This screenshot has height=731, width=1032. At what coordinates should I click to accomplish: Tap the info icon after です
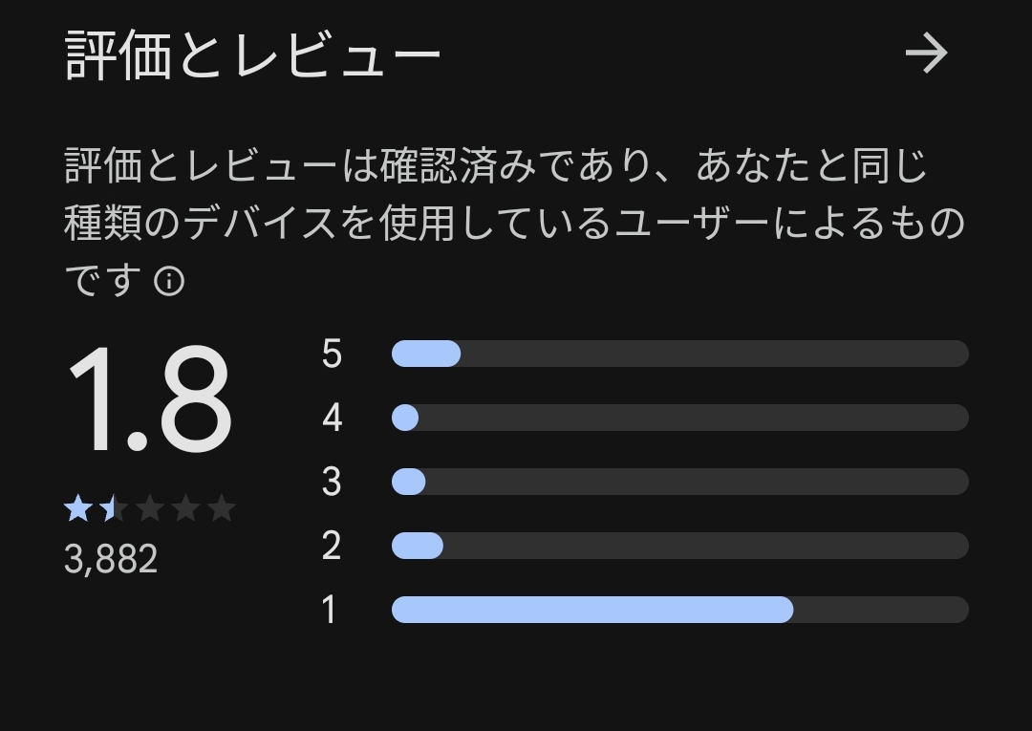click(169, 282)
